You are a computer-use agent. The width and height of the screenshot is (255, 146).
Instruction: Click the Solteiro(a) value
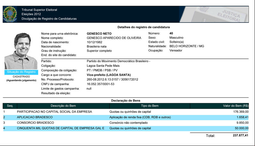pyautogui.click(x=176, y=42)
